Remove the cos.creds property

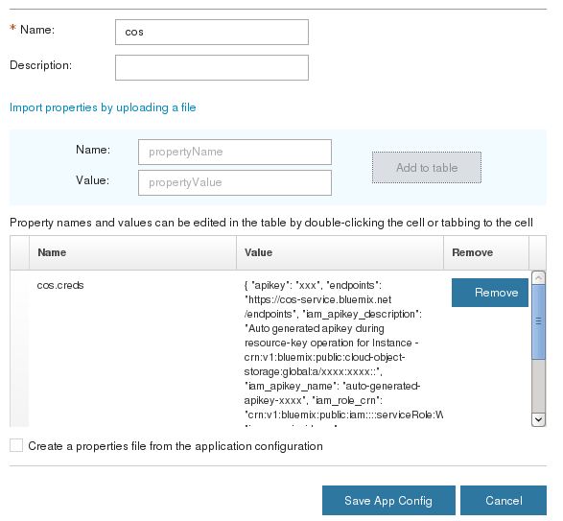coord(490,293)
